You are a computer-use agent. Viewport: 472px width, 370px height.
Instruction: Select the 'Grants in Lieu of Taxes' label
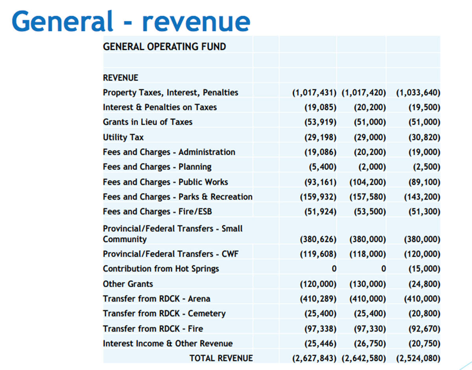coord(147,122)
